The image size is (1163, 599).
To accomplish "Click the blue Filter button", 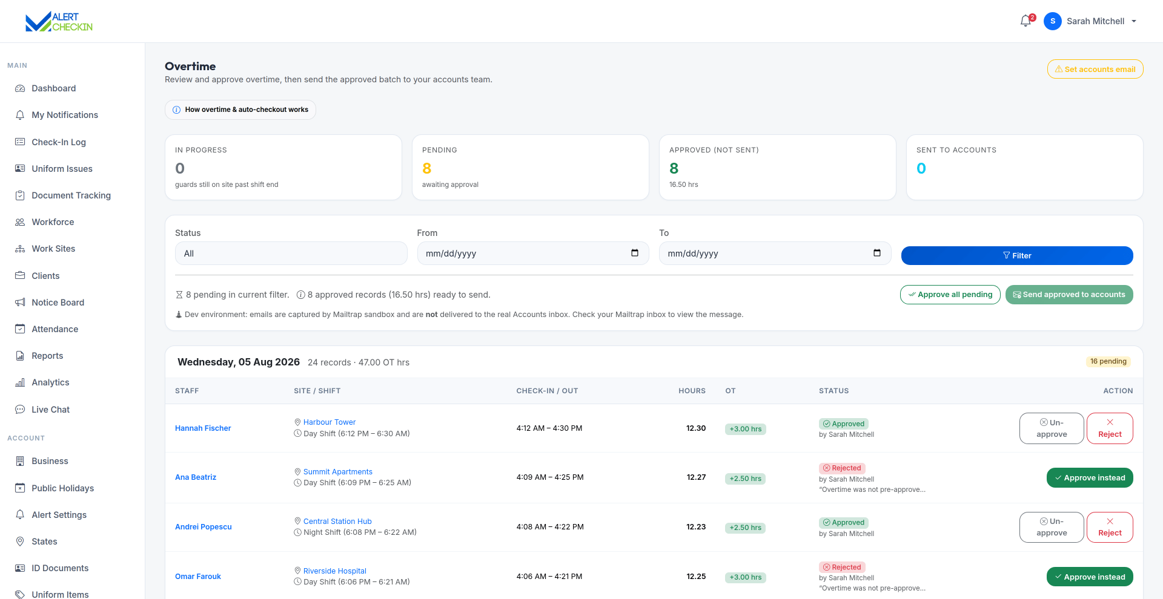I will click(1017, 255).
